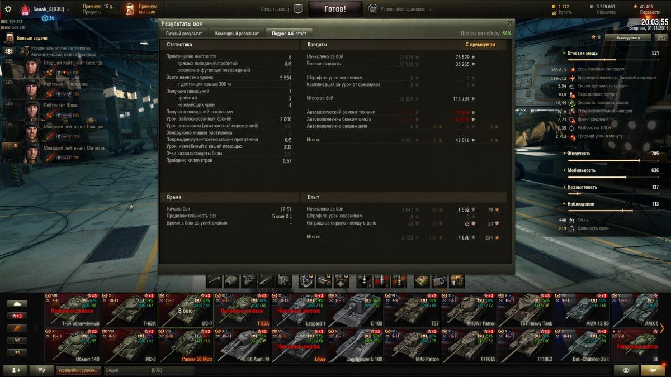
Task: Toggle Автоматический возврат экипажа checkbox
Action: coord(26,55)
